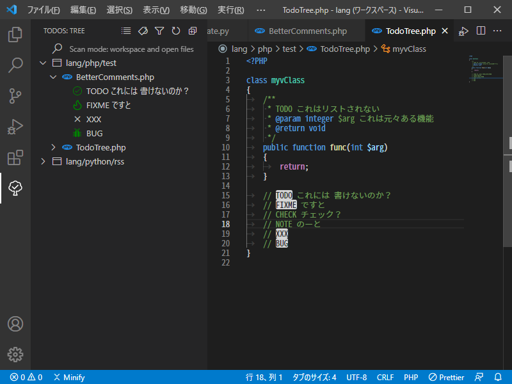Expand all nodes in Todo Tree
512x384 pixels.
[x=193, y=31]
